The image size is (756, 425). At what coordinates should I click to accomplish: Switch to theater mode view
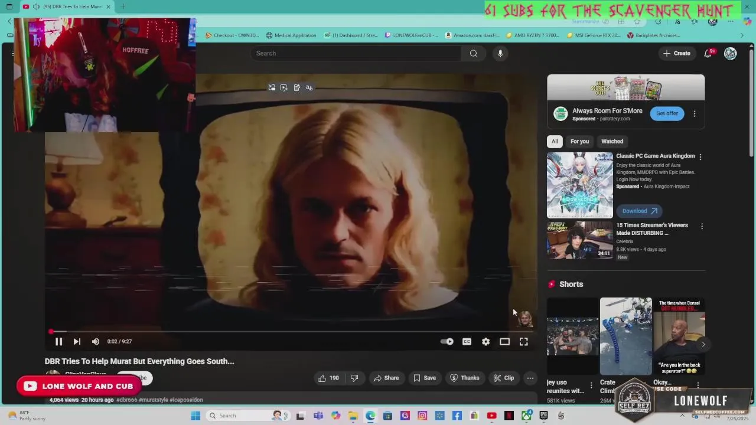point(504,341)
